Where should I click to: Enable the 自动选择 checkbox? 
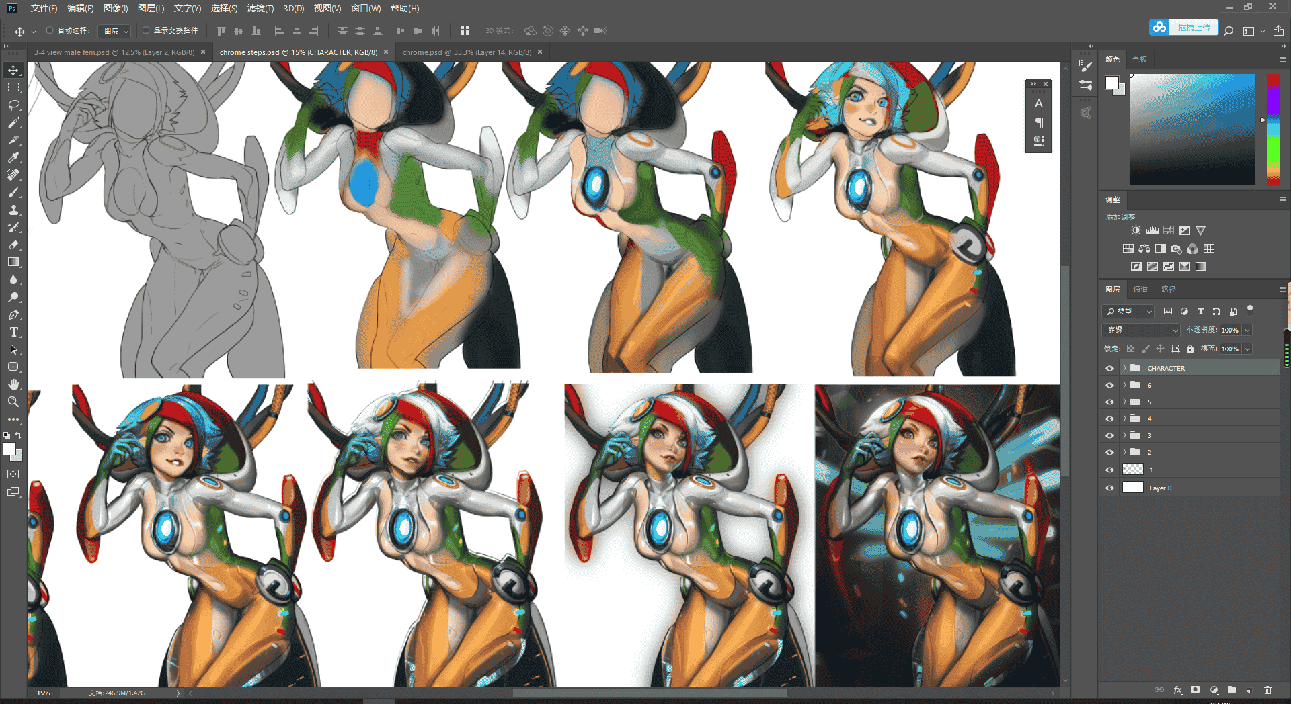pos(50,30)
